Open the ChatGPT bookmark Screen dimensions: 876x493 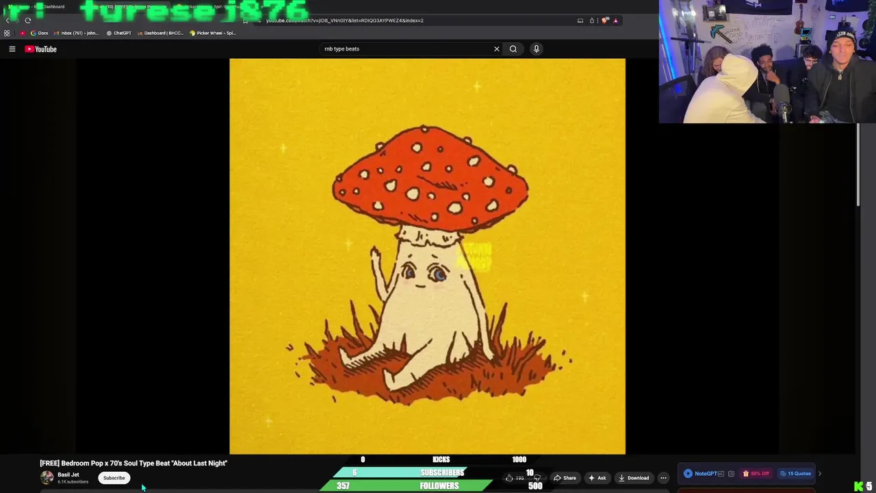coord(119,33)
